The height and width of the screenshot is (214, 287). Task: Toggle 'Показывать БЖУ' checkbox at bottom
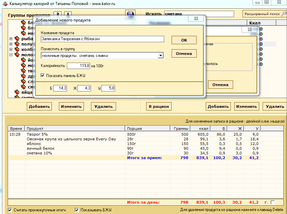pos(77,210)
